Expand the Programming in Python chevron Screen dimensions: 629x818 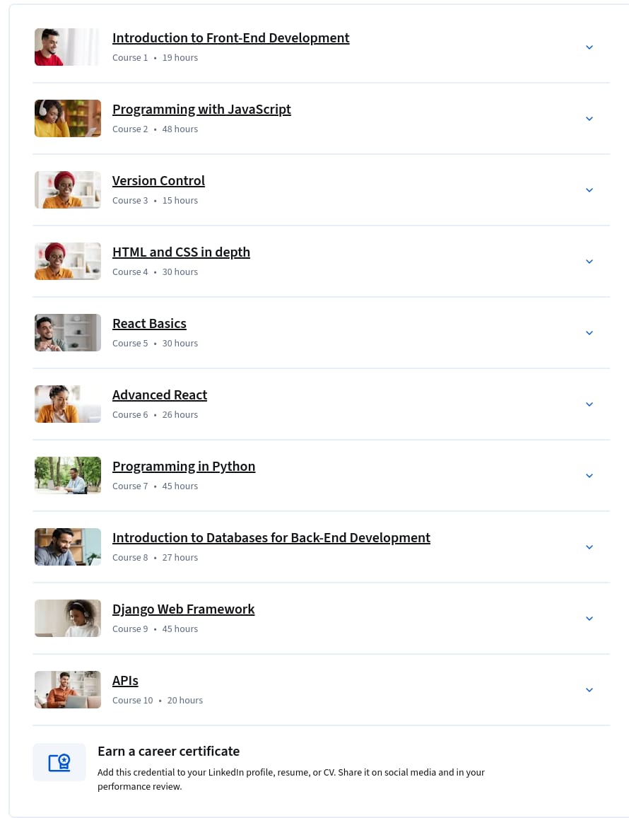point(589,477)
